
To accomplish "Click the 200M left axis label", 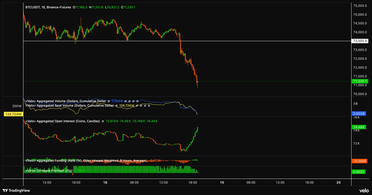I will pyautogui.click(x=16, y=106).
